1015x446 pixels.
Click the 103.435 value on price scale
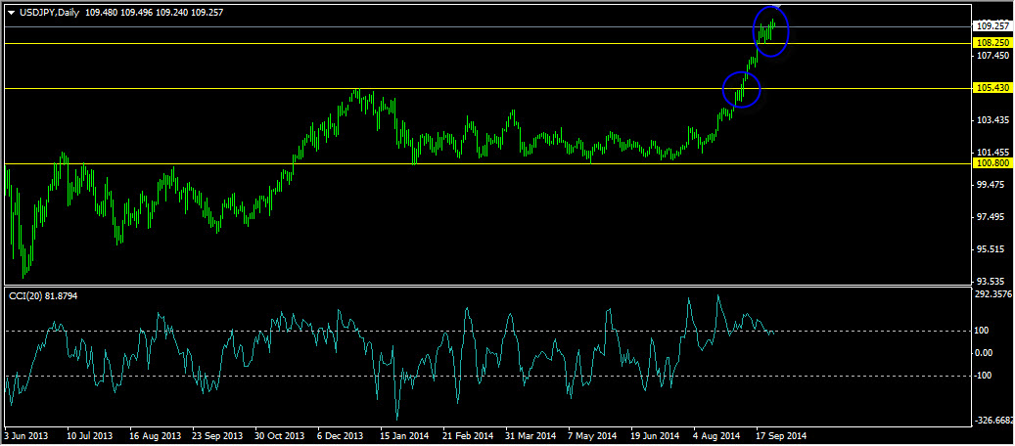pos(992,120)
